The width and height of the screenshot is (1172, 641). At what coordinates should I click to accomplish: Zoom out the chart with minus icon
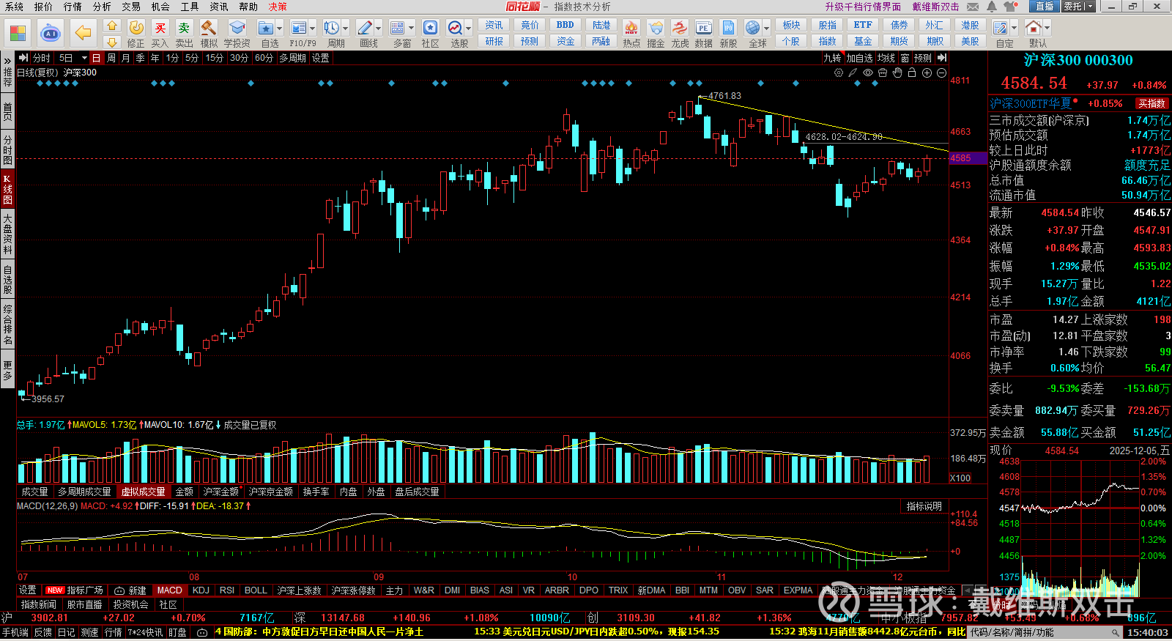tap(941, 73)
